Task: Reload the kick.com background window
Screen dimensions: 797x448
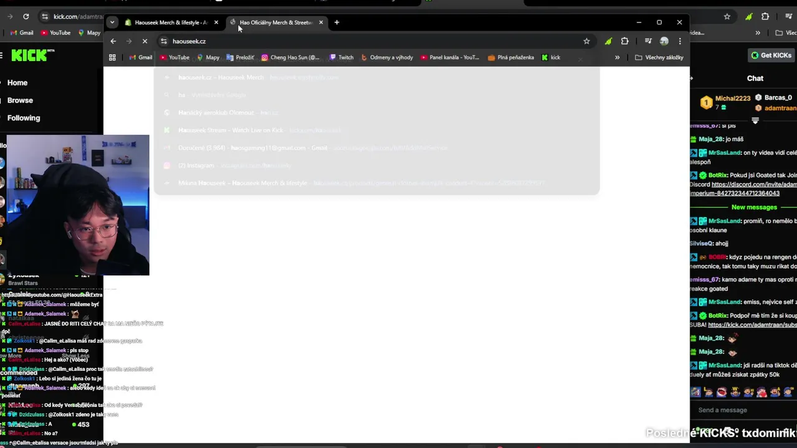Action: coord(26,16)
